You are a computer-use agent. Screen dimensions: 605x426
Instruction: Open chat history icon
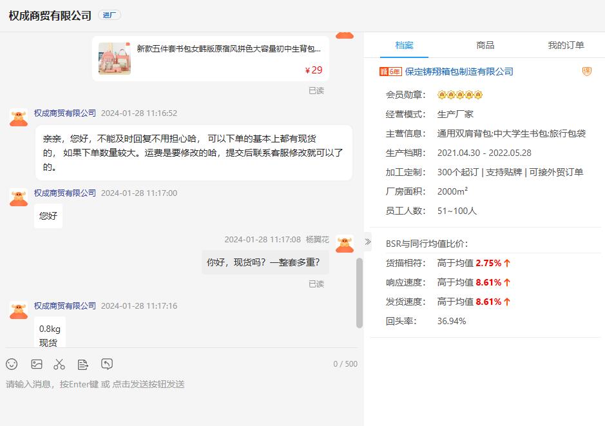[x=107, y=364]
